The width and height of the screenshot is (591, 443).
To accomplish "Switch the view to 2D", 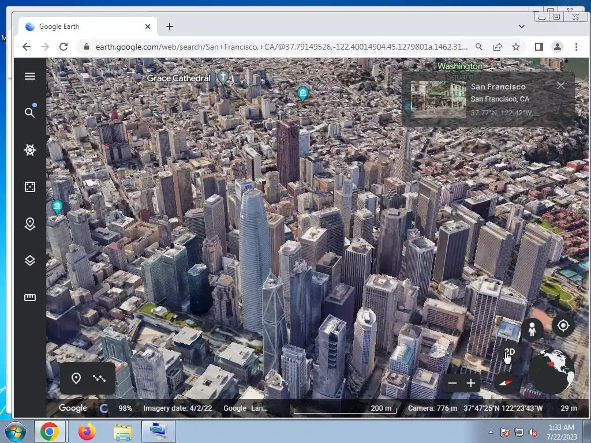I will 510,352.
